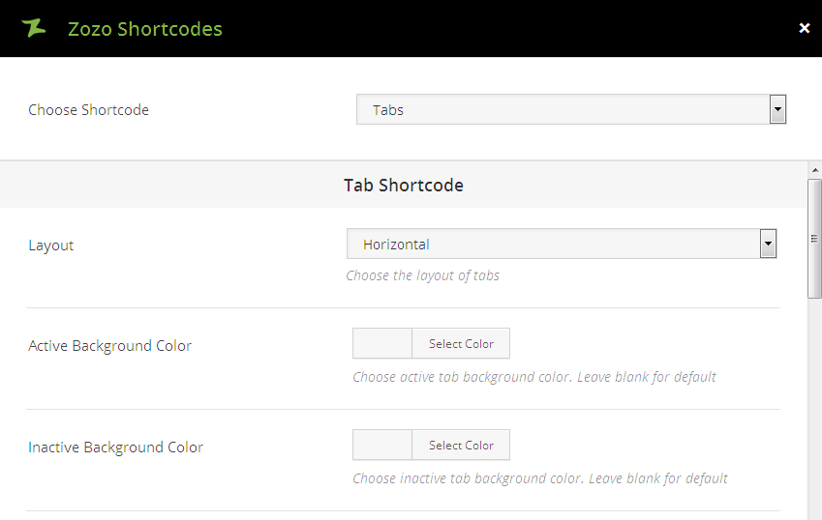Click the scrollbar up arrow

tap(814, 170)
